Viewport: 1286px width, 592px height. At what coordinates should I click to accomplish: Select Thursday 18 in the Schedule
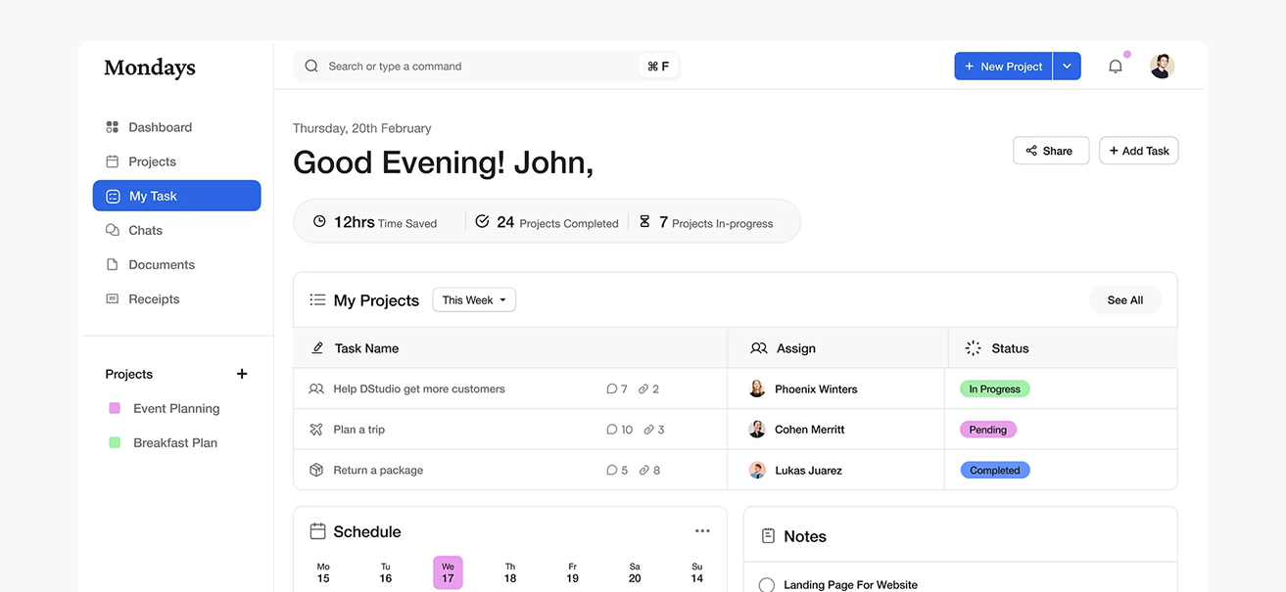510,572
